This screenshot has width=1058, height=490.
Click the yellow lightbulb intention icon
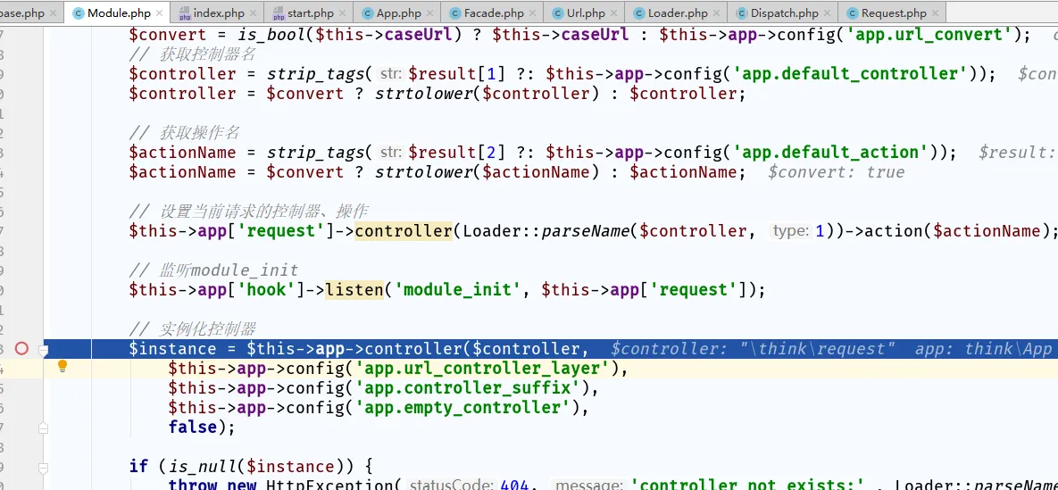(x=62, y=366)
